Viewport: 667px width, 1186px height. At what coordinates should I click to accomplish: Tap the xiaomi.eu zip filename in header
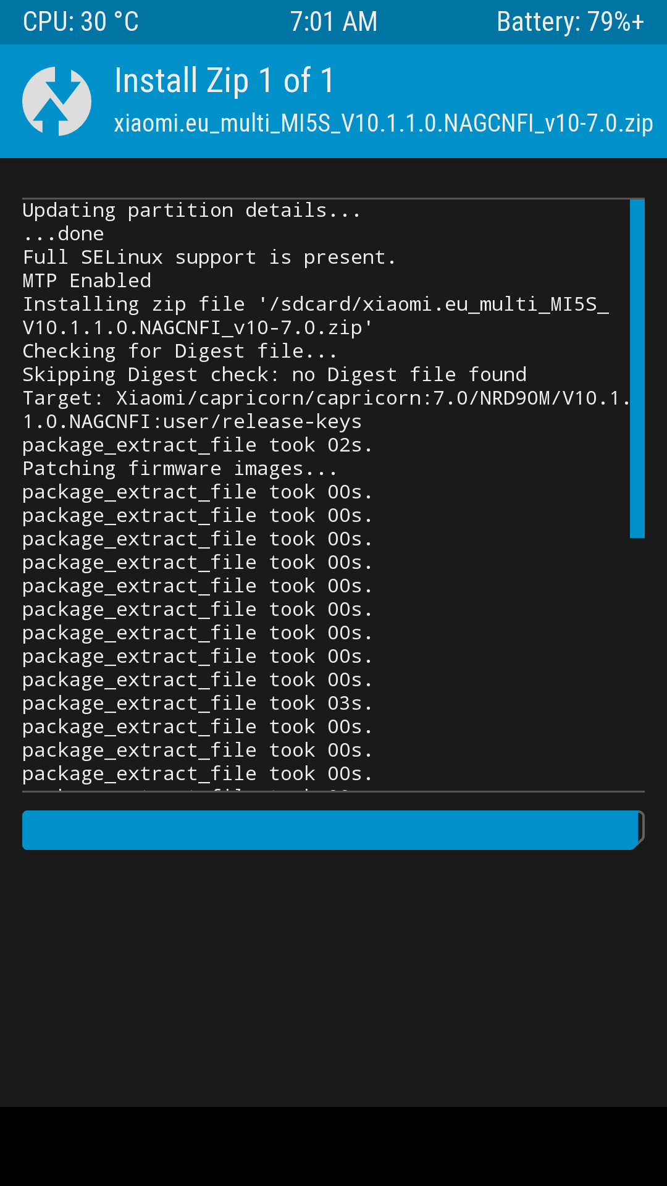(x=384, y=123)
